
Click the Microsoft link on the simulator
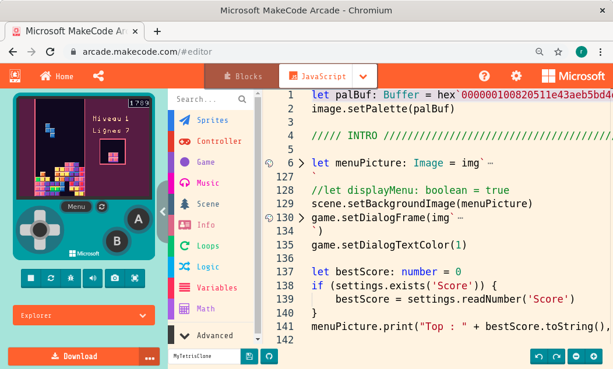click(x=84, y=253)
